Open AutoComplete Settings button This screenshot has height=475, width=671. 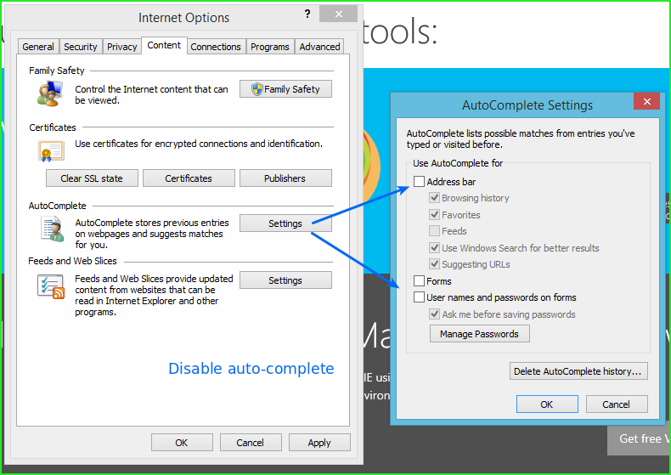pos(285,223)
